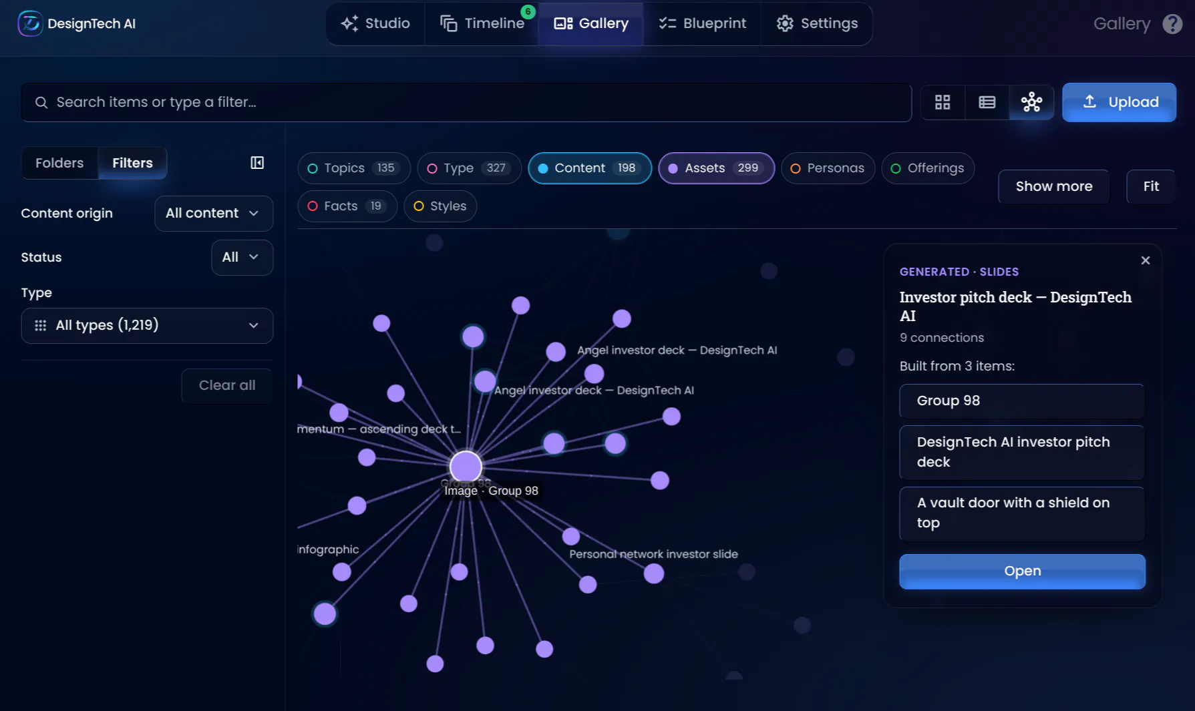1195x711 pixels.
Task: Select the Gallery tab
Action: [591, 23]
